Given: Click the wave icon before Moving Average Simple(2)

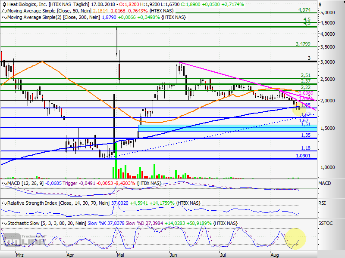Looking at the screenshot, I should (x=3, y=18).
